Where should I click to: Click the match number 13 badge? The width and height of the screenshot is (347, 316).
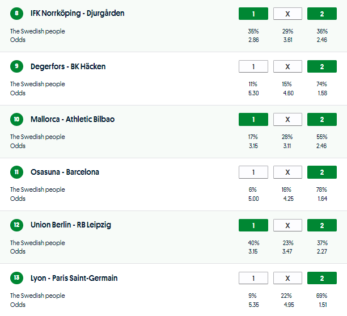point(17,279)
